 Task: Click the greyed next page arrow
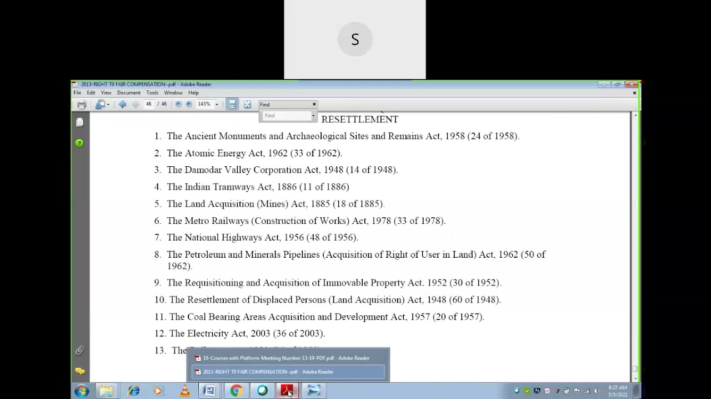click(135, 104)
